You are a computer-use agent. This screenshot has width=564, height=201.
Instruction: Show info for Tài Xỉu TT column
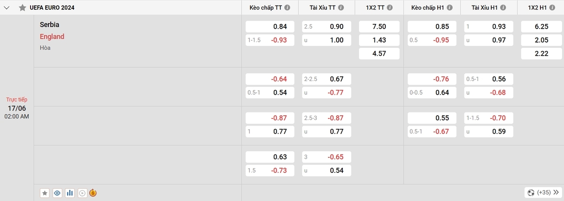pyautogui.click(x=341, y=7)
